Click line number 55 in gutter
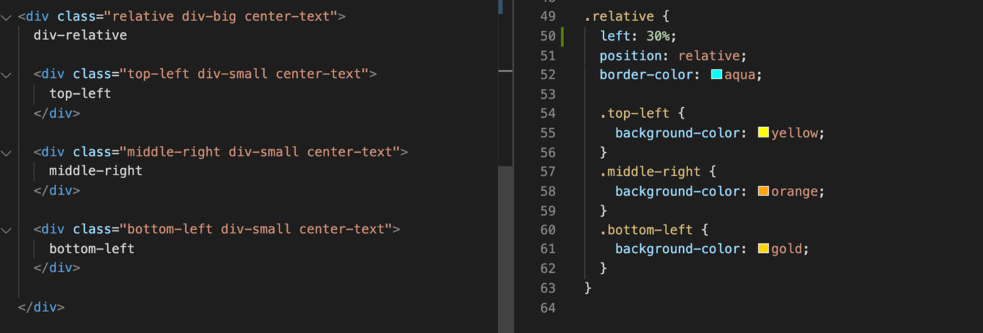The image size is (983, 333). pyautogui.click(x=548, y=132)
